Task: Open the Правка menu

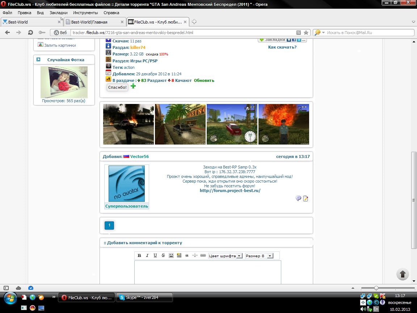Action: 25,13
